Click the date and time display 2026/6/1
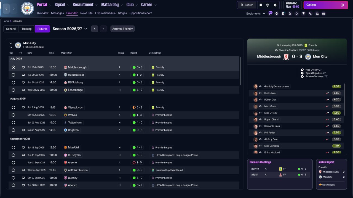This screenshot has width=353, height=198. [292, 5]
